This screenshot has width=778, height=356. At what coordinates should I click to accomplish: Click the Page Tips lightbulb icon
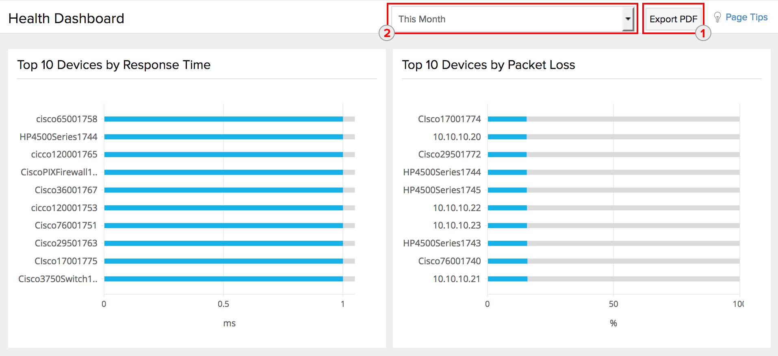click(717, 17)
